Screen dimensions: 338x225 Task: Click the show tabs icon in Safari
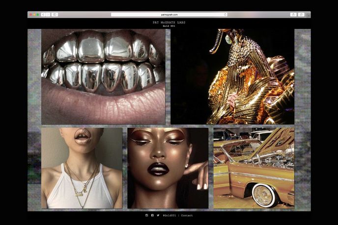pos(301,15)
